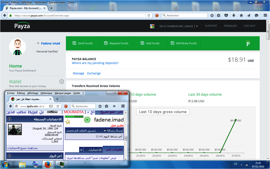Expand the Fadene Imad account chevron
Viewport: 270px width, 169px height.
(38, 43)
